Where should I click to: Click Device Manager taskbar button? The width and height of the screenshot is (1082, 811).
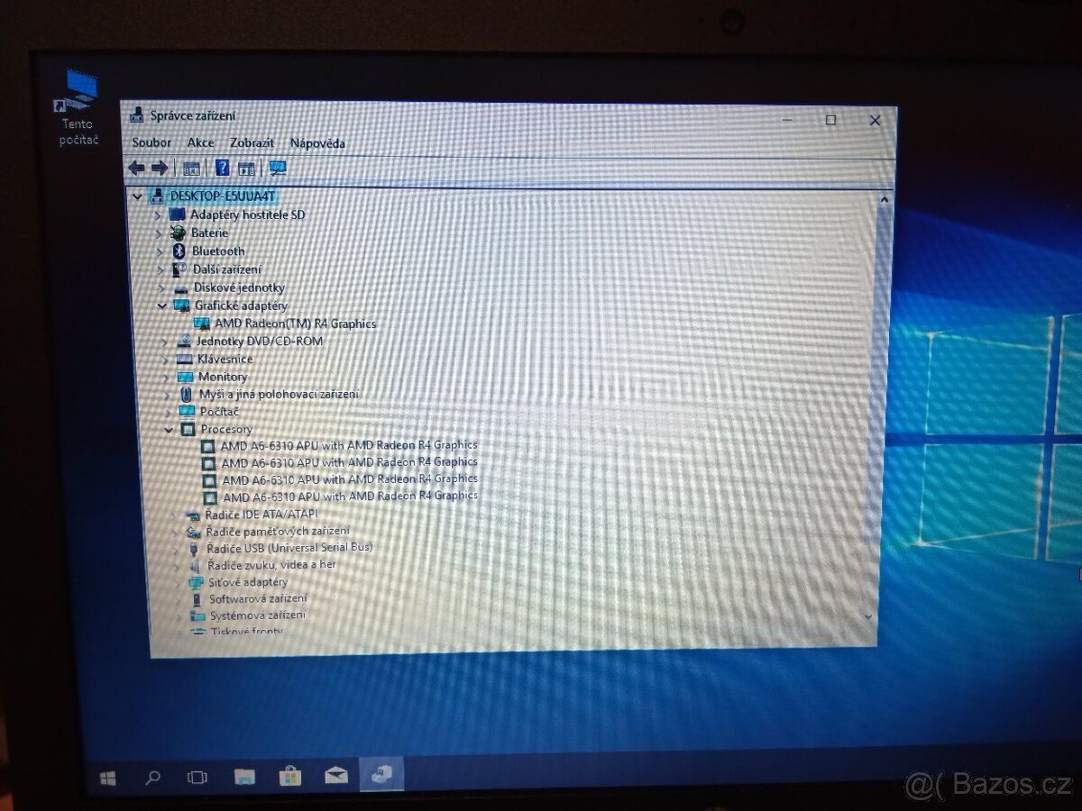coord(381,774)
